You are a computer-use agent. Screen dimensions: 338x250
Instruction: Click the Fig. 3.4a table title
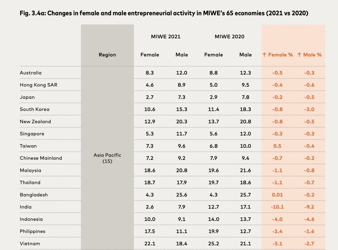click(164, 13)
